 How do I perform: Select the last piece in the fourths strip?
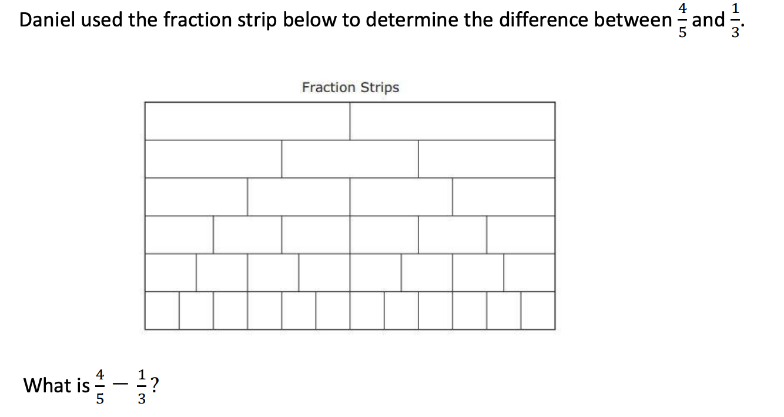click(504, 197)
